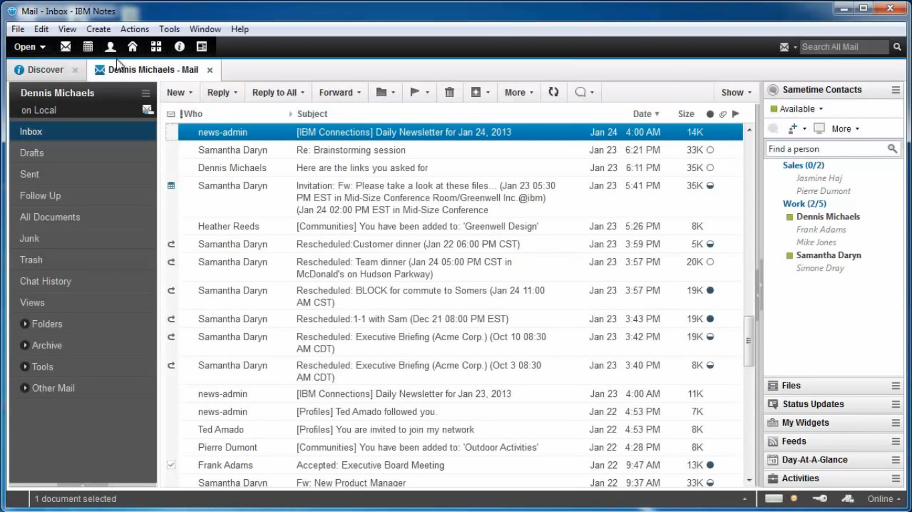912x512 pixels.
Task: Click the Forward button
Action: point(336,92)
